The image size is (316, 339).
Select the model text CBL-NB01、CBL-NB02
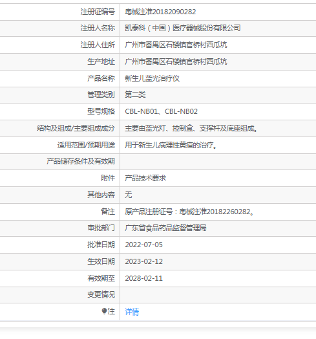click(161, 111)
